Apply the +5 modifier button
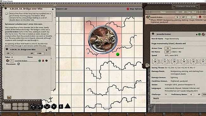 [x=26, y=105]
